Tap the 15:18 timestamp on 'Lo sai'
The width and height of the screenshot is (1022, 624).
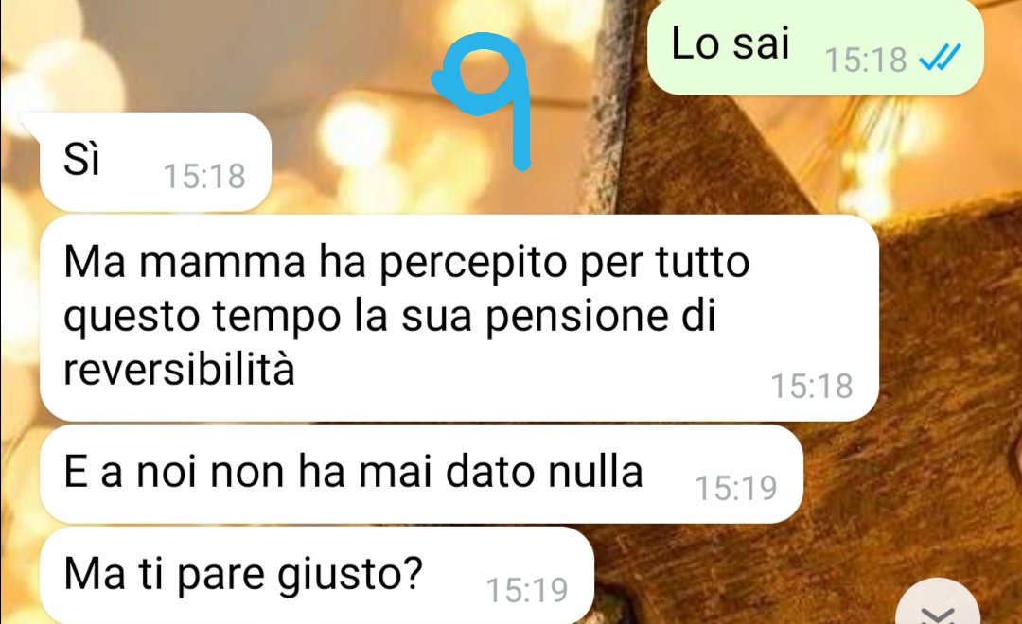point(866,60)
